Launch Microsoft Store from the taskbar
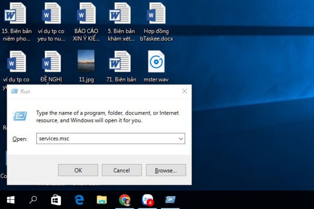The width and height of the screenshot is (314, 209). click(56, 200)
